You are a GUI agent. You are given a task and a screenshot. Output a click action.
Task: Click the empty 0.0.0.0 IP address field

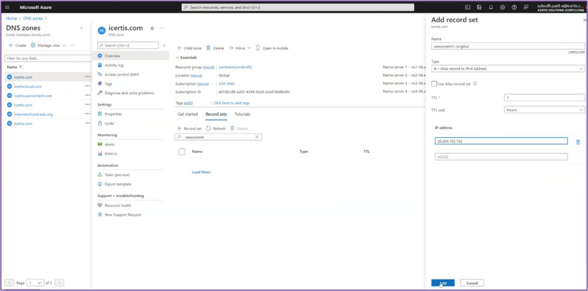501,157
